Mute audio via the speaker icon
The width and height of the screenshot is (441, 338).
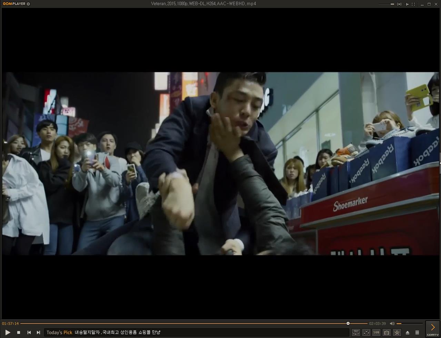392,324
